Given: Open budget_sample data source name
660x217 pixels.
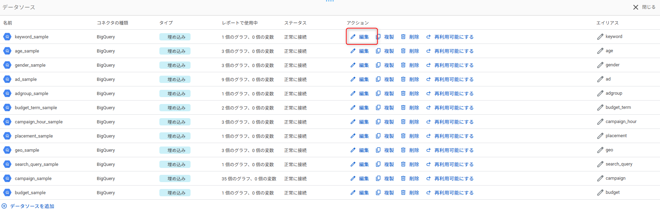Looking at the screenshot, I should point(30,192).
